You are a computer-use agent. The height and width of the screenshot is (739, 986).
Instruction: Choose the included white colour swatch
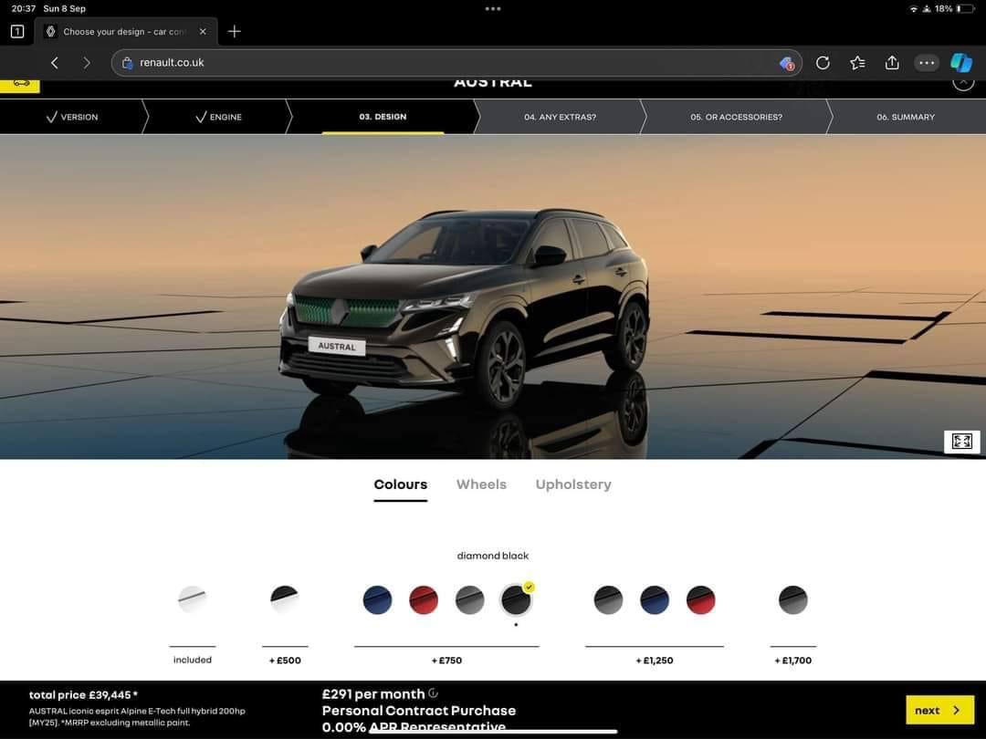pyautogui.click(x=193, y=599)
